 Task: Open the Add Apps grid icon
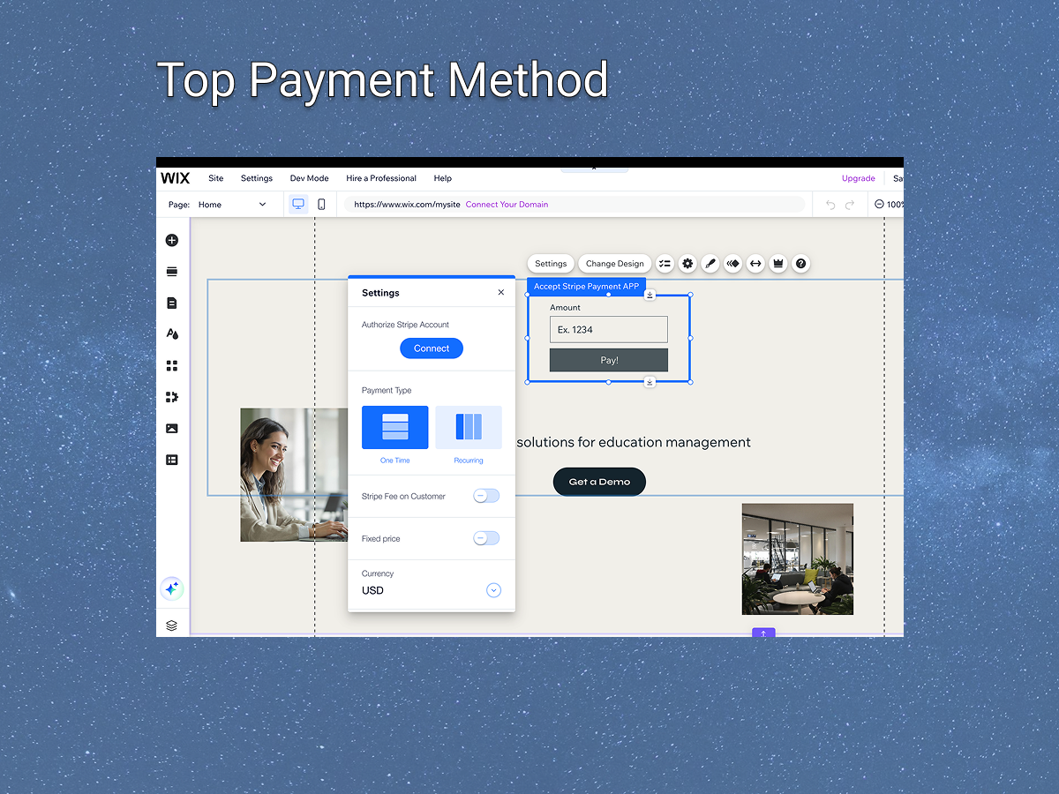pyautogui.click(x=172, y=365)
